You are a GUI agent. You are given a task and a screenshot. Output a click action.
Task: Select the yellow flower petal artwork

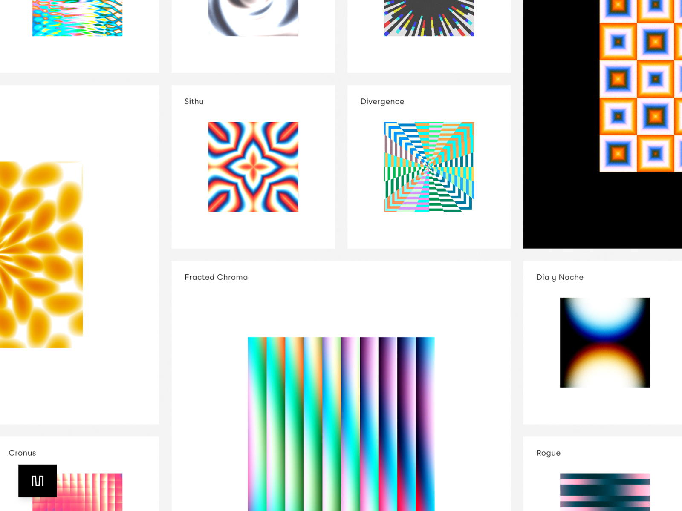click(x=41, y=255)
